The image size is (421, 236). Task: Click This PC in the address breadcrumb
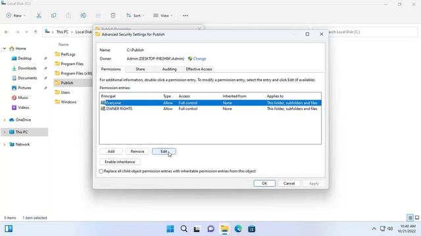tap(62, 32)
